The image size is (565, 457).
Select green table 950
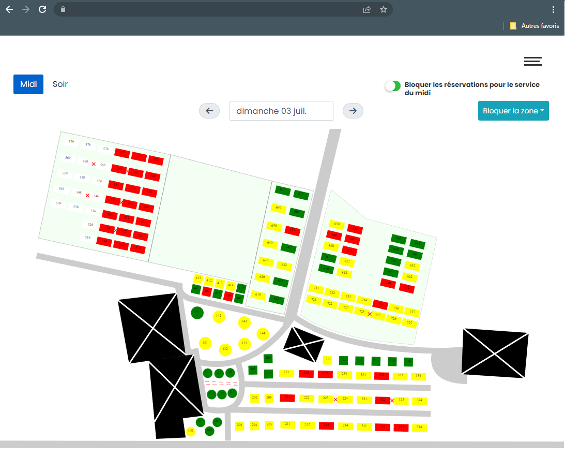point(398,239)
